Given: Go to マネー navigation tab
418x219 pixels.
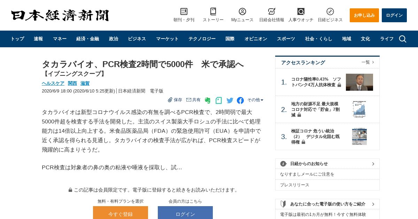Looking at the screenshot, I should tap(60, 39).
